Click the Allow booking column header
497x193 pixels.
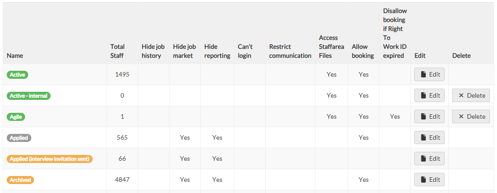pos(363,51)
